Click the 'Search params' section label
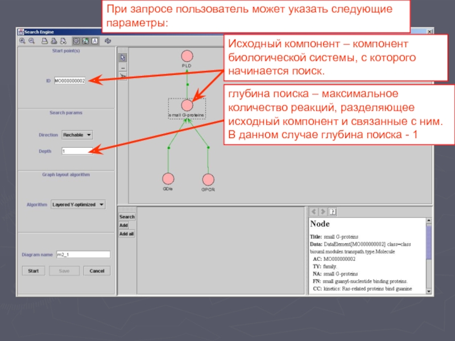 tap(66, 113)
